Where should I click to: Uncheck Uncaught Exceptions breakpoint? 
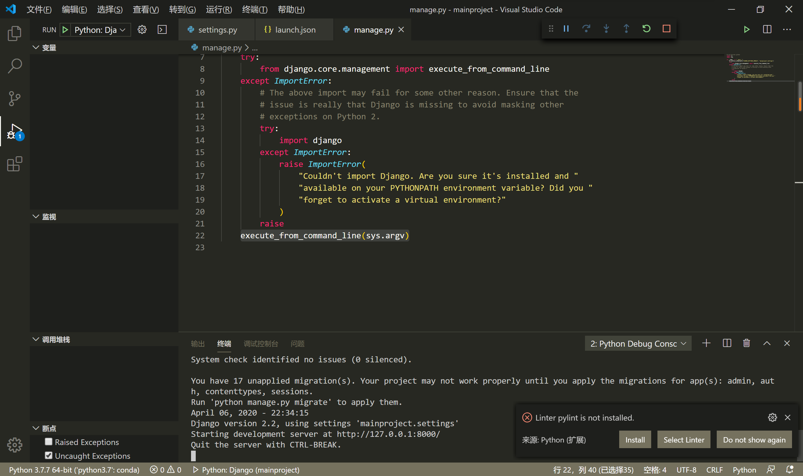[x=49, y=455]
